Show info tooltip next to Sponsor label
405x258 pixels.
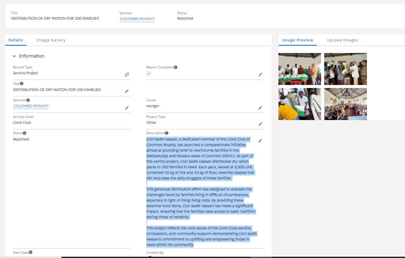click(28, 100)
